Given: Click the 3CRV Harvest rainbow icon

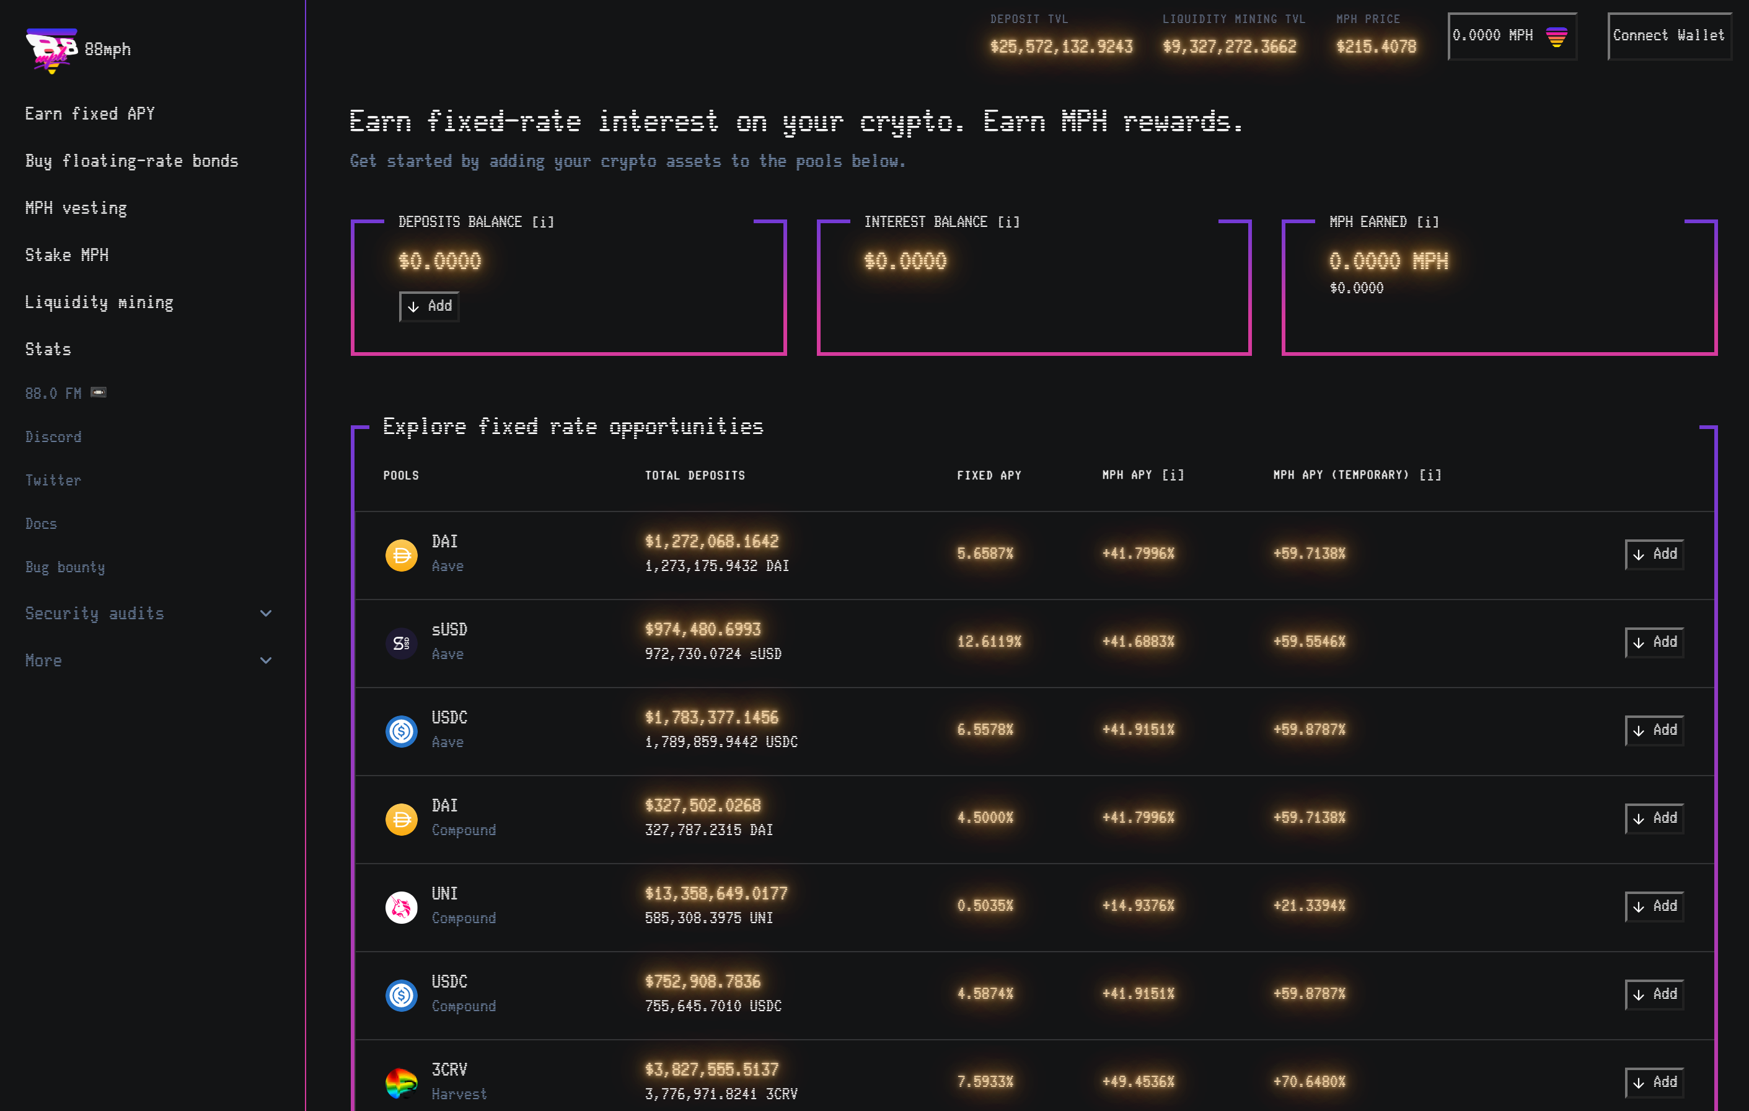Looking at the screenshot, I should pyautogui.click(x=401, y=1082).
